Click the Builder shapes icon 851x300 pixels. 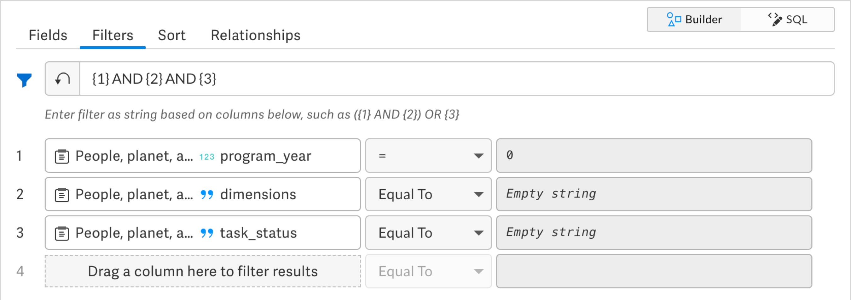(x=674, y=19)
